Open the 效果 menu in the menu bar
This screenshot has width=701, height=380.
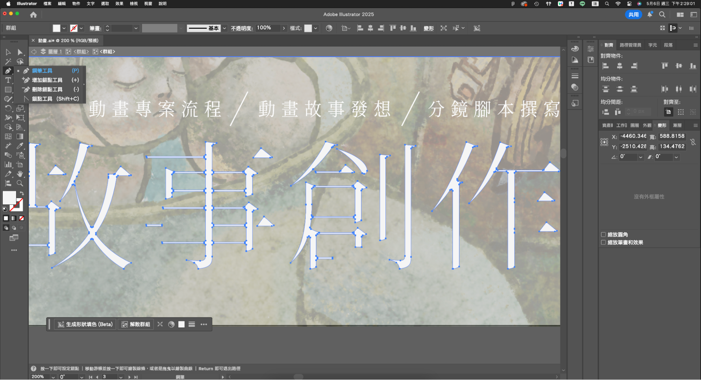119,4
